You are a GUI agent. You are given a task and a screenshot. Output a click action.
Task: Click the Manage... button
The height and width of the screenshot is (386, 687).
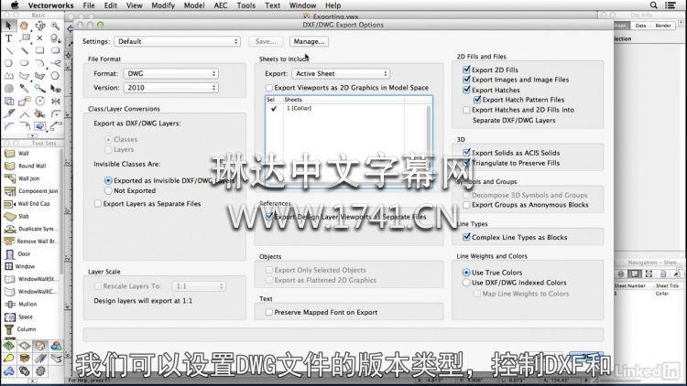click(x=309, y=41)
